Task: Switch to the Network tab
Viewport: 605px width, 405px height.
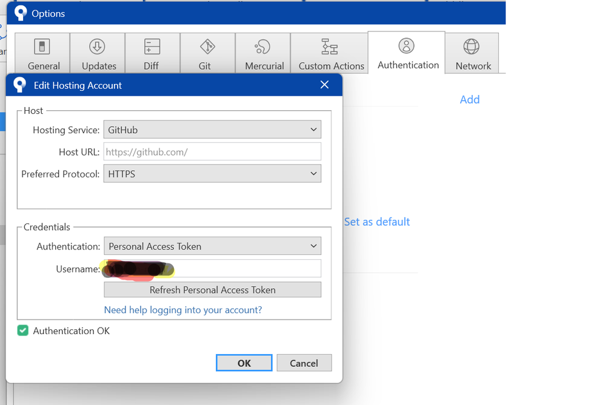Action: tap(472, 53)
